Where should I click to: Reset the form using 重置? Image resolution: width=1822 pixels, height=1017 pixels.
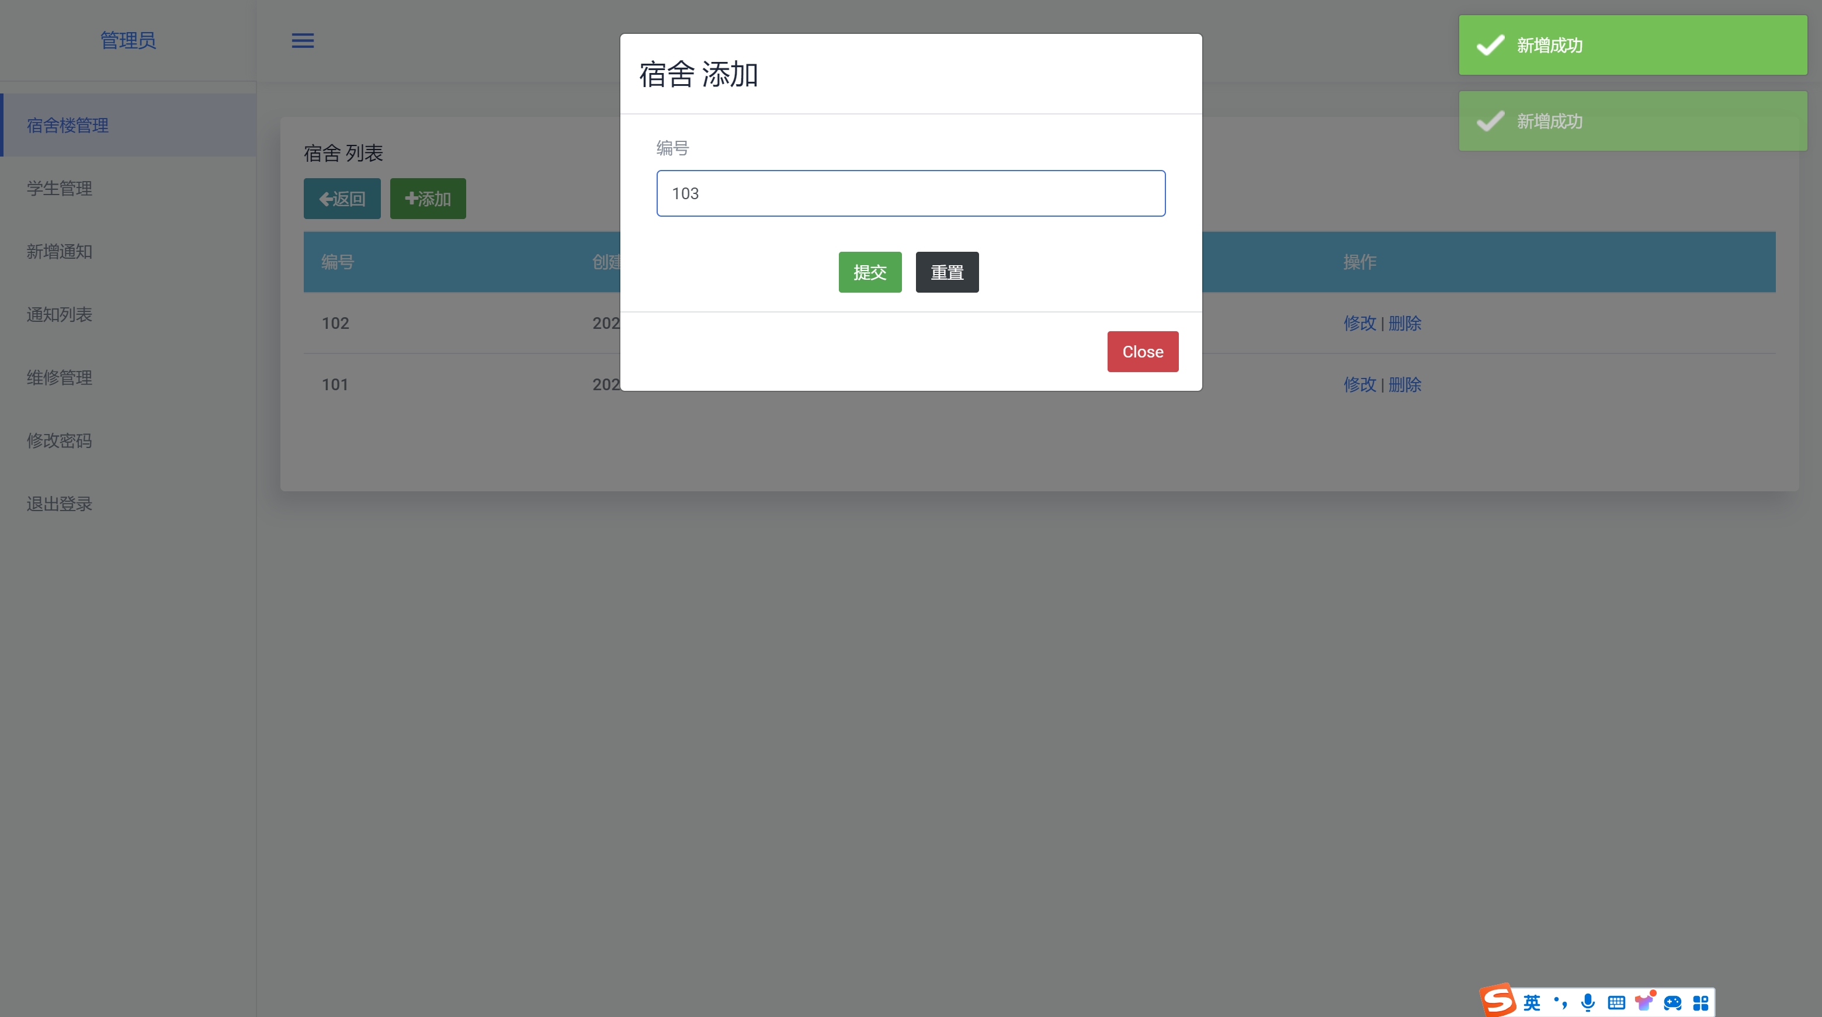point(946,272)
